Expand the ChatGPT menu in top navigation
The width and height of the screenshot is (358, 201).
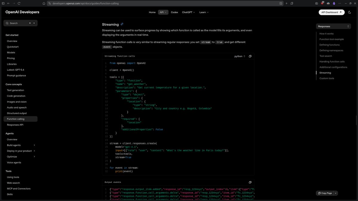tap(188, 12)
